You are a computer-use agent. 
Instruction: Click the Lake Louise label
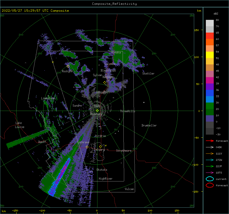point(20,125)
